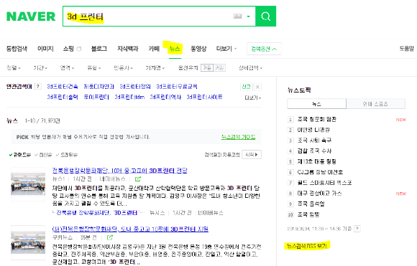
Task: Click the new-window icon next to 쇼핑
Action: [78, 49]
